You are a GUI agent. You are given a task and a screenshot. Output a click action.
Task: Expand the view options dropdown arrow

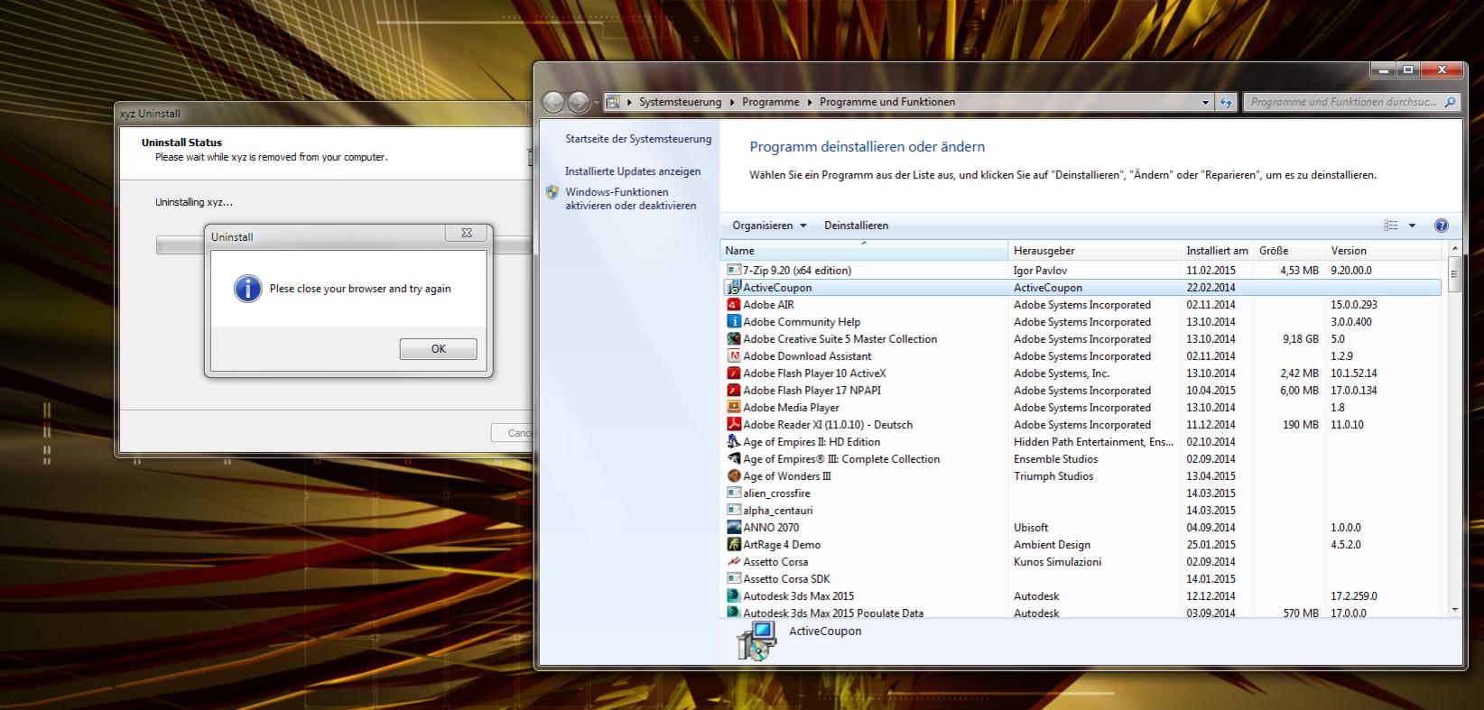[1413, 226]
